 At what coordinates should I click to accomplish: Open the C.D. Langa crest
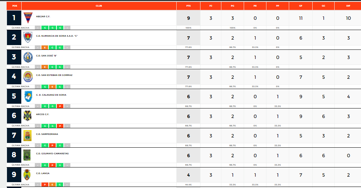pyautogui.click(x=27, y=175)
